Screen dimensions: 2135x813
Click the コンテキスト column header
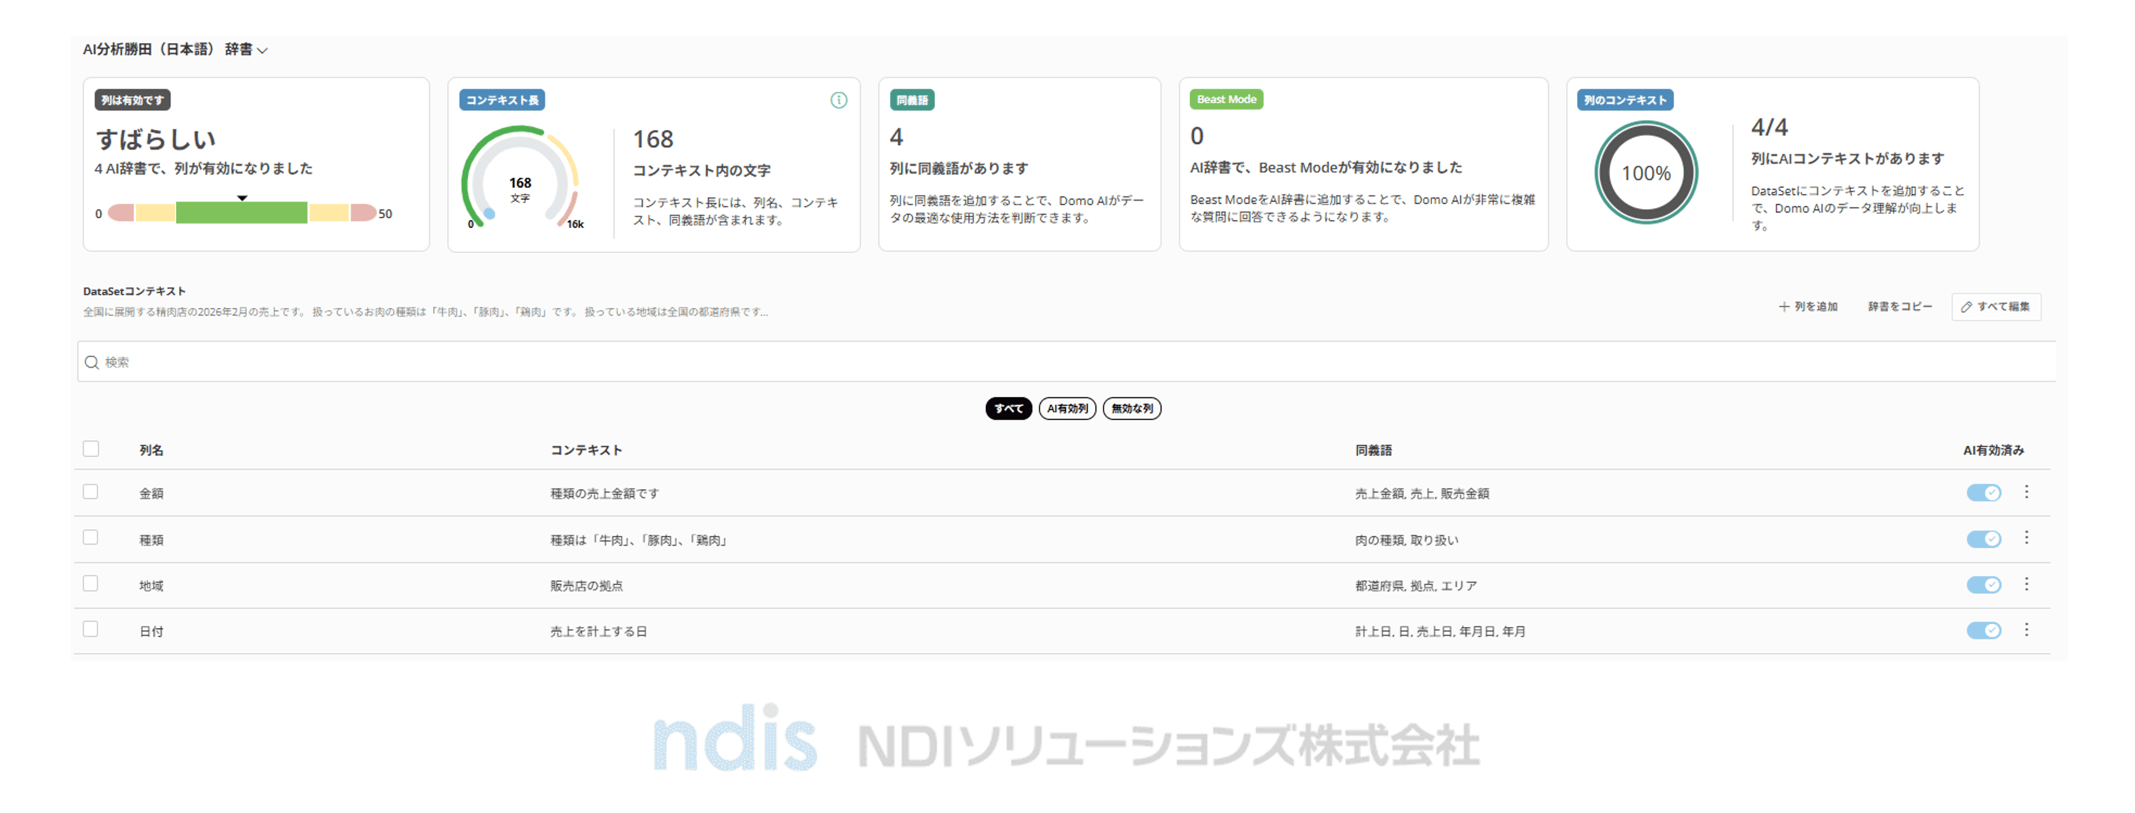point(586,450)
